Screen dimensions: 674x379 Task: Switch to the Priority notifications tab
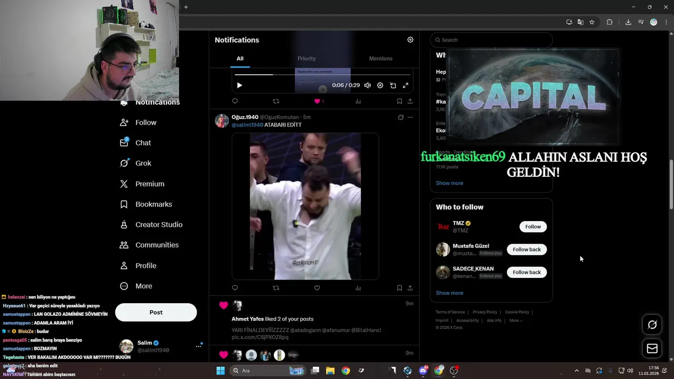[x=306, y=58]
